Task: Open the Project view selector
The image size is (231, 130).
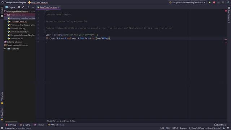Action: click(10, 7)
